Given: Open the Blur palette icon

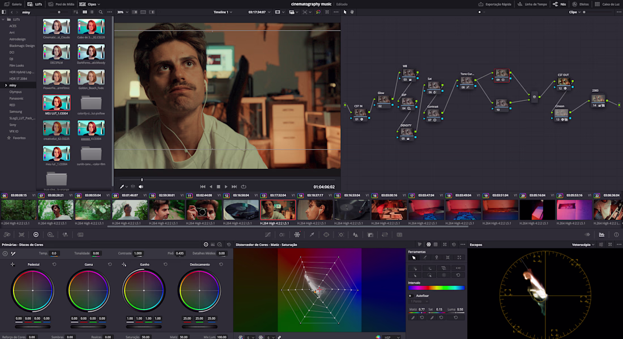Looking at the screenshot, I should 356,235.
